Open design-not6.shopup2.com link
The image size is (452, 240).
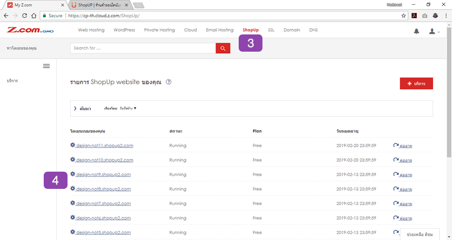pos(104,218)
